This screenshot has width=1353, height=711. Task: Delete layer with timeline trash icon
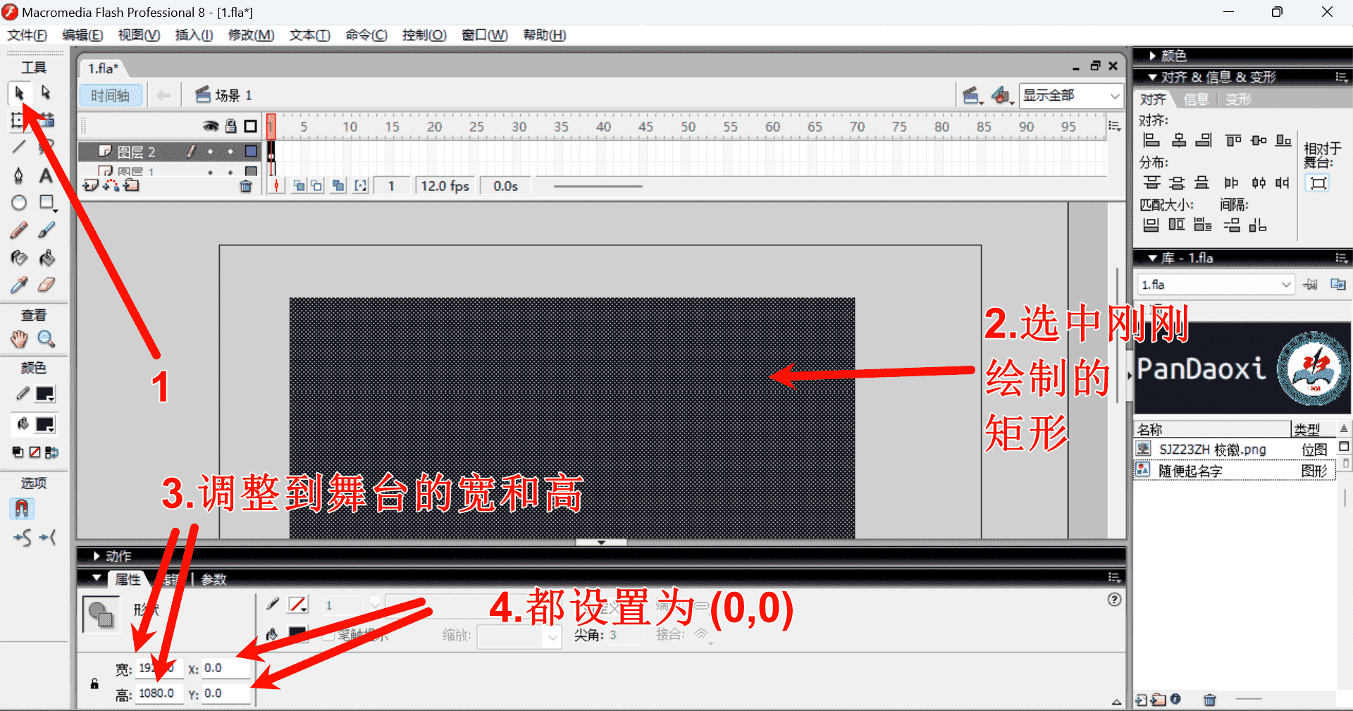point(245,186)
